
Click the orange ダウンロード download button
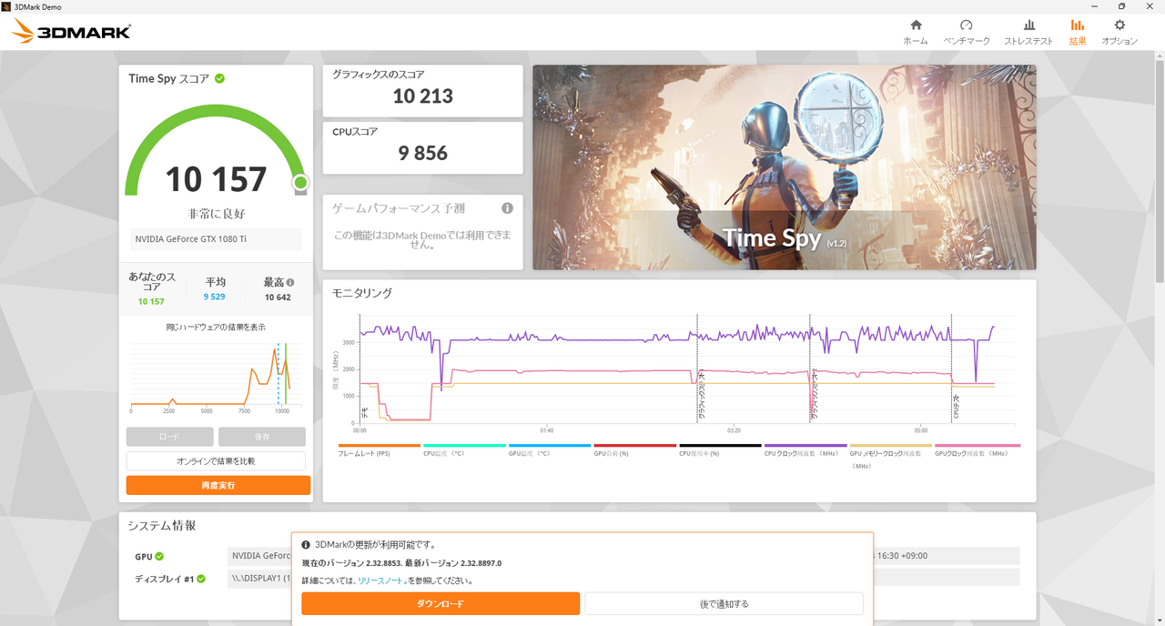pyautogui.click(x=441, y=603)
